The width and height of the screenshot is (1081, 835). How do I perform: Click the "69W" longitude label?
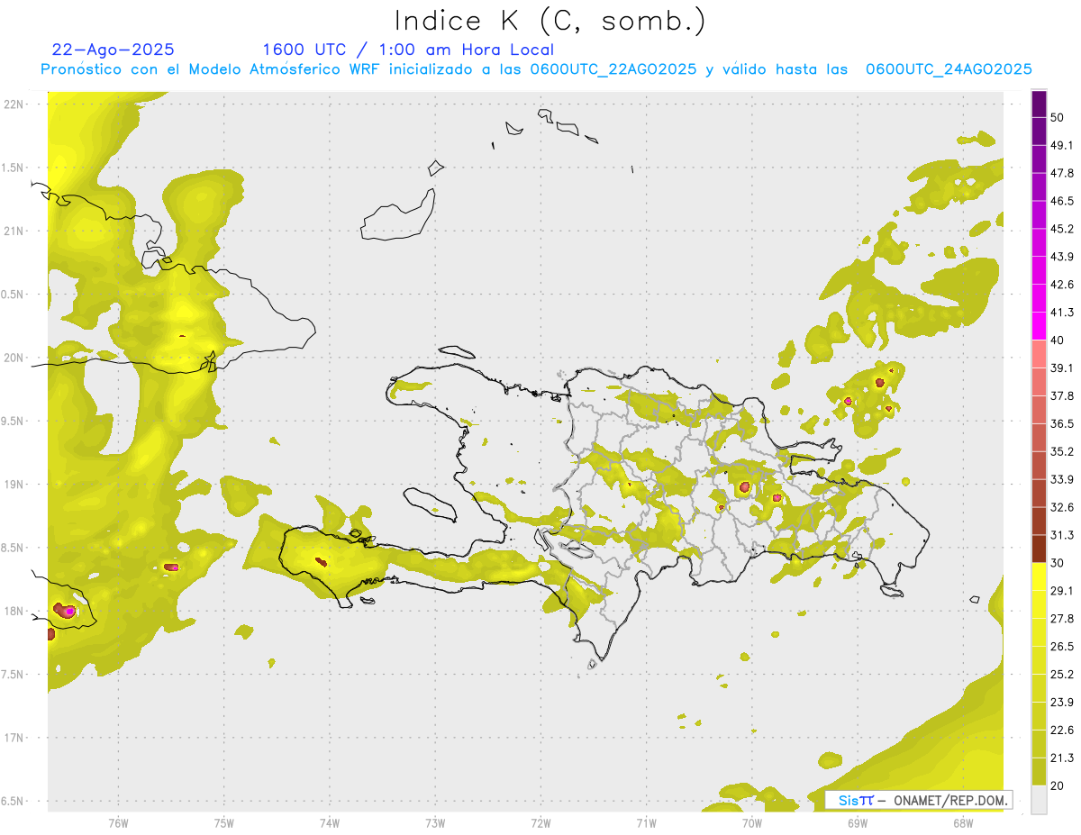coord(857,821)
